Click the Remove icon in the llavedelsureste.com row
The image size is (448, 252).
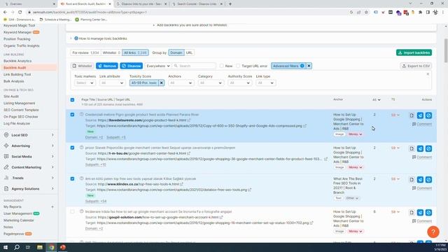[420, 115]
